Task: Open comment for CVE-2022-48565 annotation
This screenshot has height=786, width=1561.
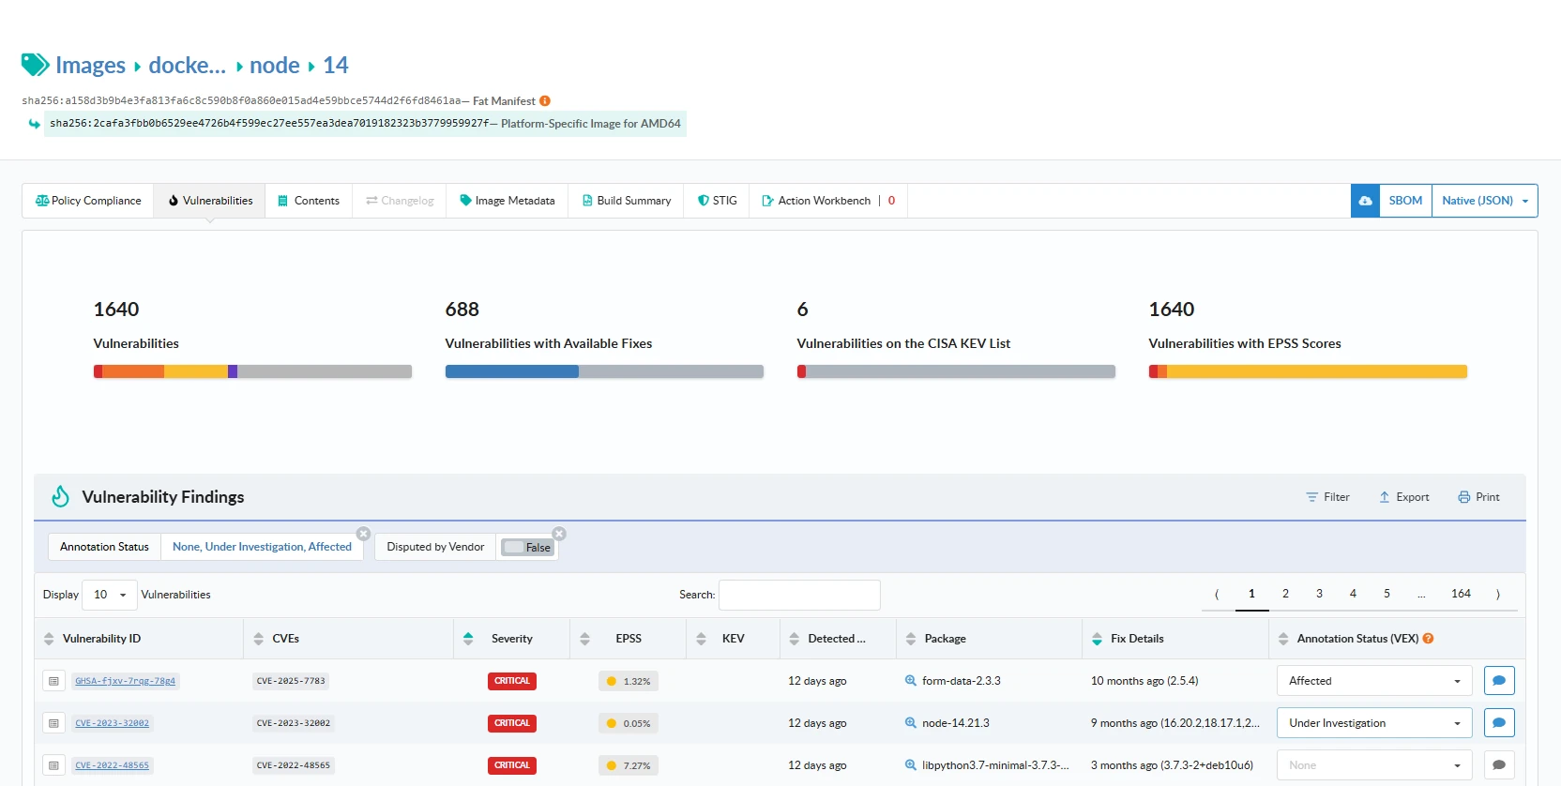Action: 1499,765
